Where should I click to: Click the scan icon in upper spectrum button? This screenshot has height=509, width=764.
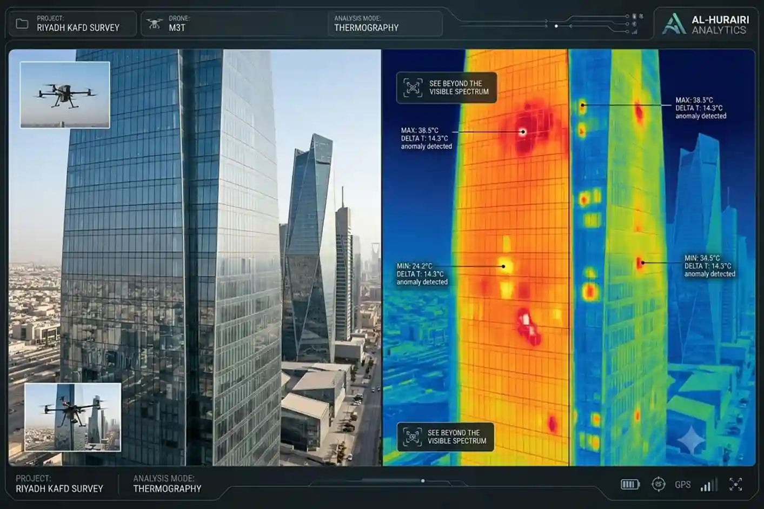[x=413, y=88]
